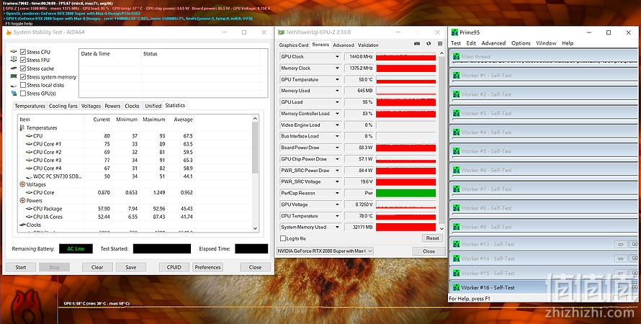Enable Stress local disks checkbox
The image size is (641, 324).
23,85
